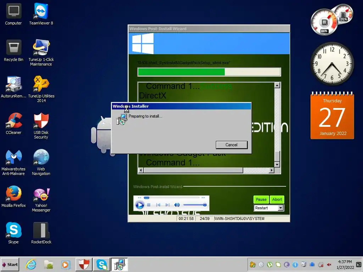The width and height of the screenshot is (363, 272).
Task: Click rewind arrows on player seek bar
Action: coord(139,198)
